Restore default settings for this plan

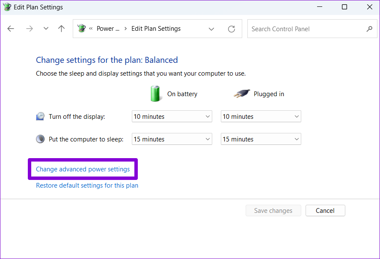[x=87, y=185]
